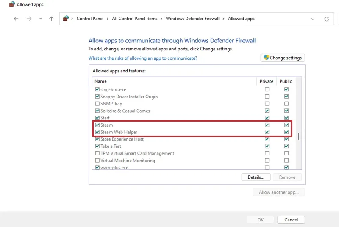Open the risks of allowing an app link
Screen dimensions: 339x227
pos(143,58)
